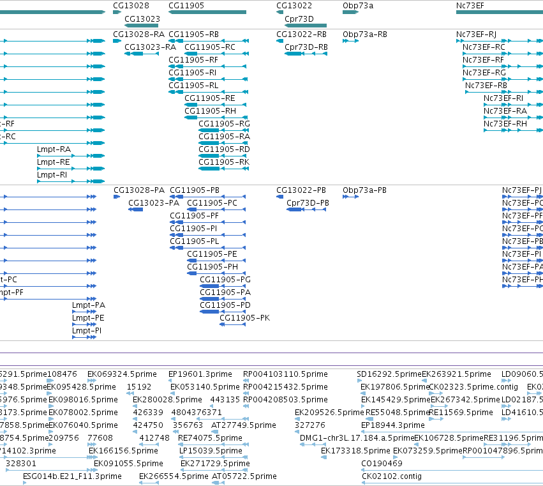Image resolution: width=543 pixels, height=486 pixels.
Task: Select the CG13028 gene label
Action: click(x=131, y=6)
